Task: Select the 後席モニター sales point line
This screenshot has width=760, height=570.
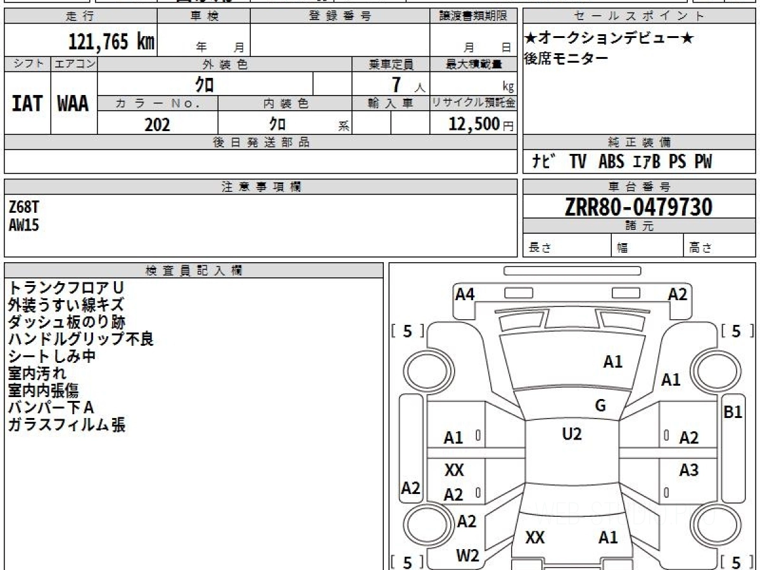Action: [x=566, y=59]
